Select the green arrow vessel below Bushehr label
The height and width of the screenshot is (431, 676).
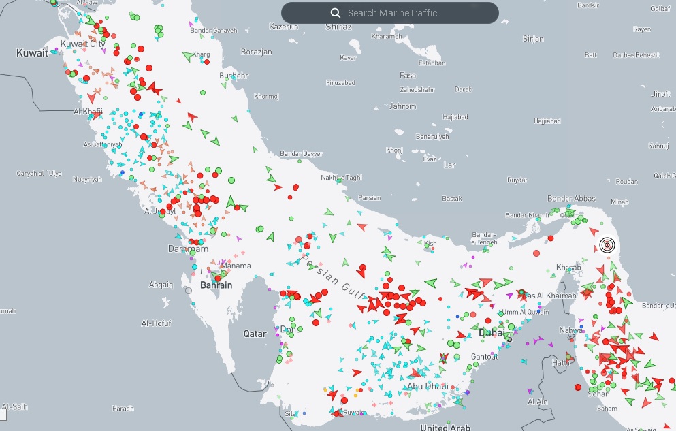(224, 85)
